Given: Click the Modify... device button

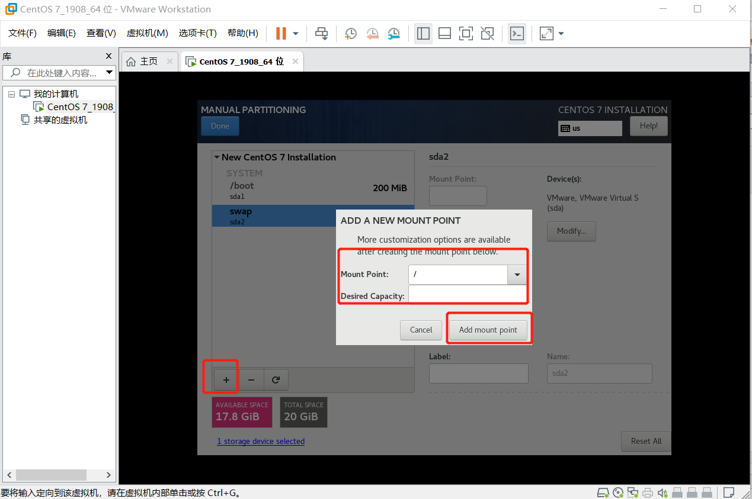Looking at the screenshot, I should (x=571, y=231).
